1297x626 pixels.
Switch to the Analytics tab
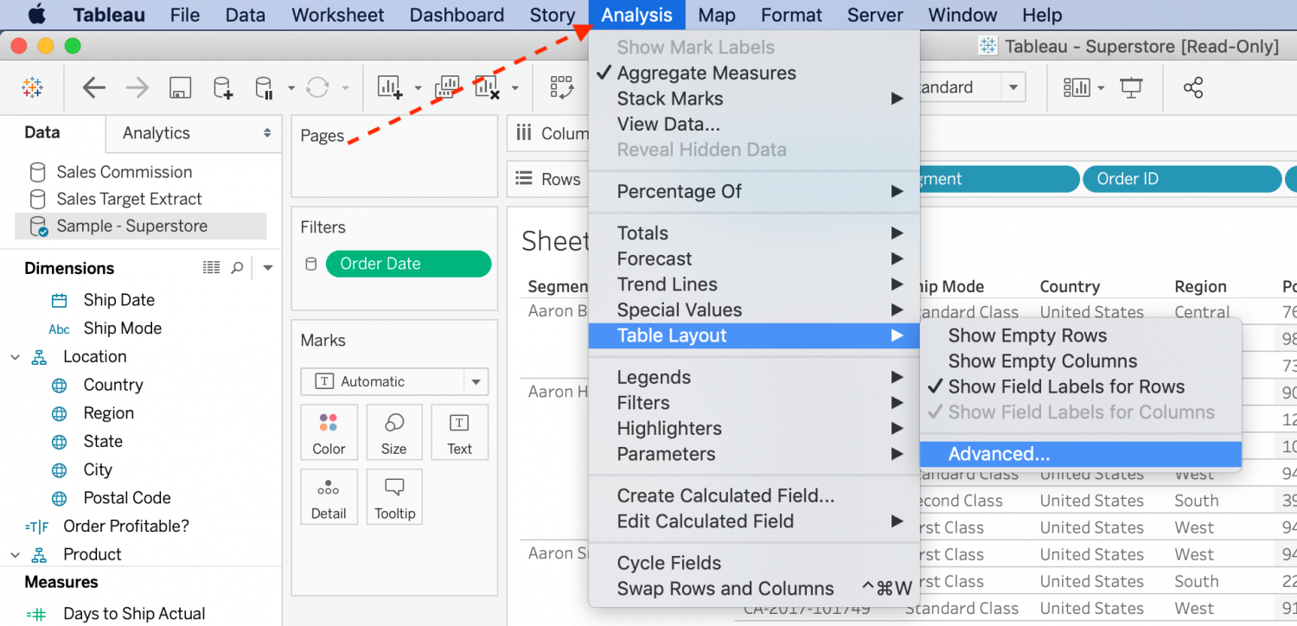click(157, 133)
